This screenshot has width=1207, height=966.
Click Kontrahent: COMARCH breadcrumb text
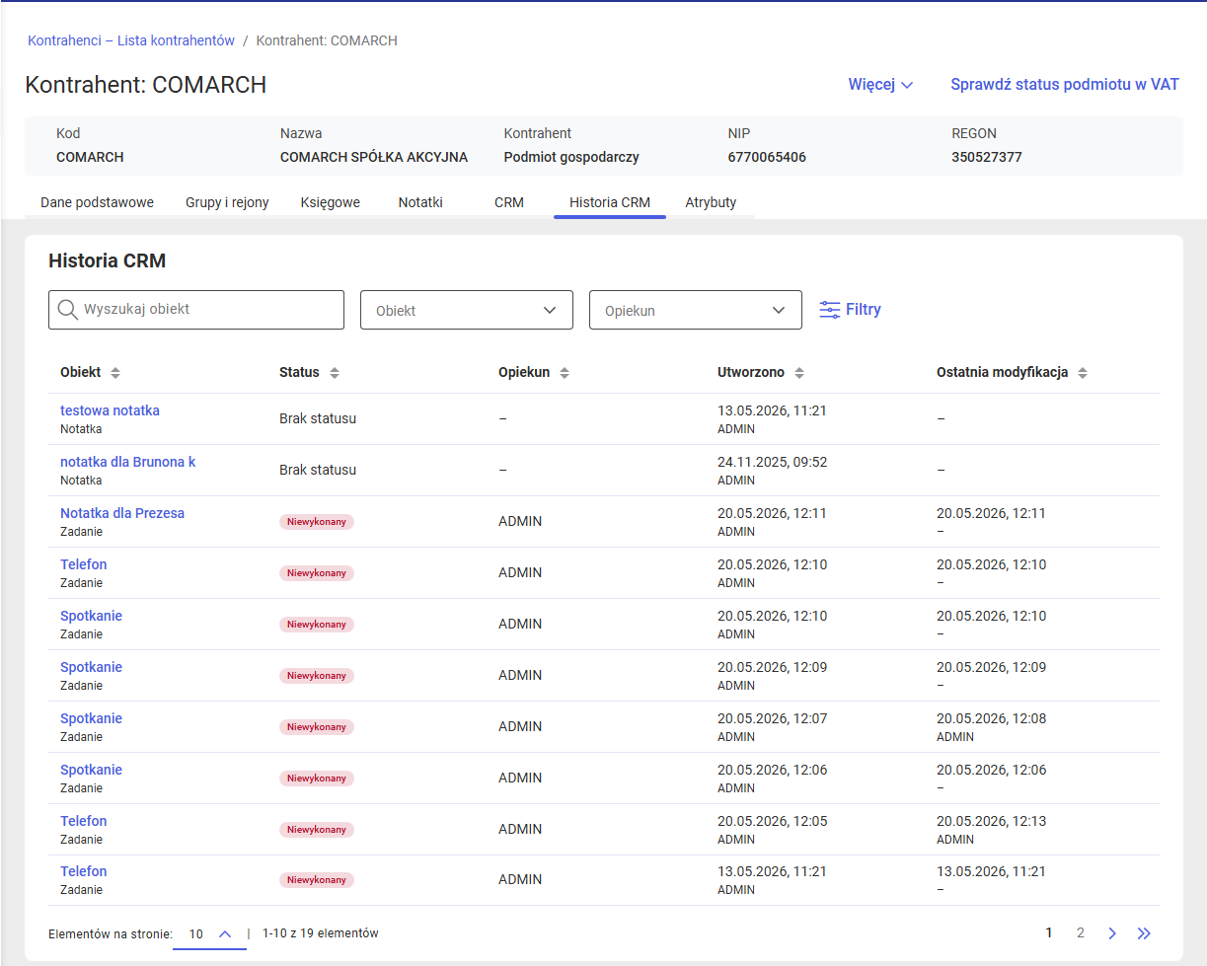point(327,40)
